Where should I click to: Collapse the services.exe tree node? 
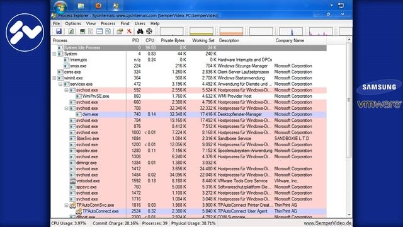click(x=60, y=84)
